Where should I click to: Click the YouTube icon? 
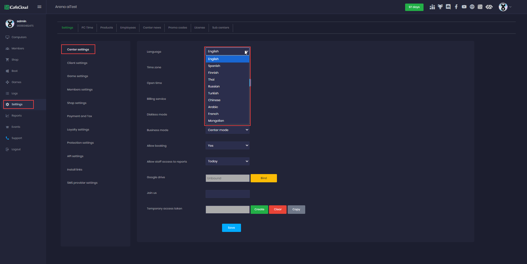click(x=464, y=7)
